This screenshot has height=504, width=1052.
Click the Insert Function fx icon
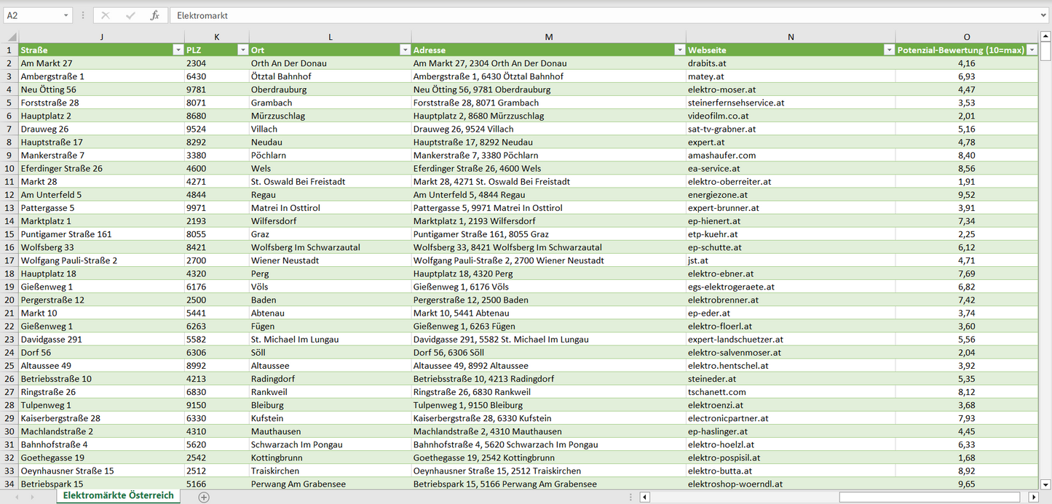point(154,15)
